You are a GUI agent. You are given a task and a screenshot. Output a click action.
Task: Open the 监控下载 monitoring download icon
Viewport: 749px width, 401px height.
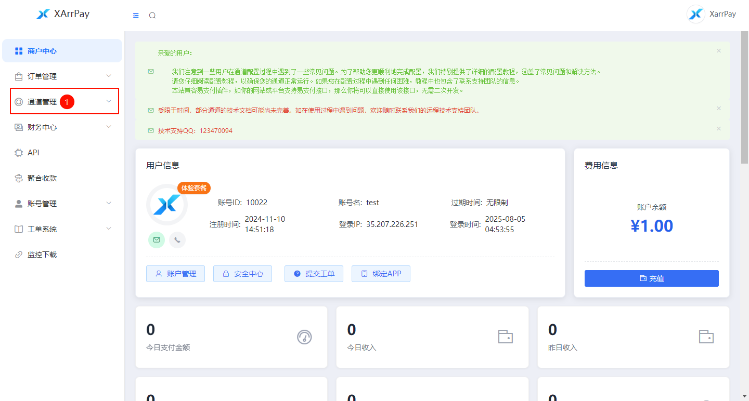18,254
